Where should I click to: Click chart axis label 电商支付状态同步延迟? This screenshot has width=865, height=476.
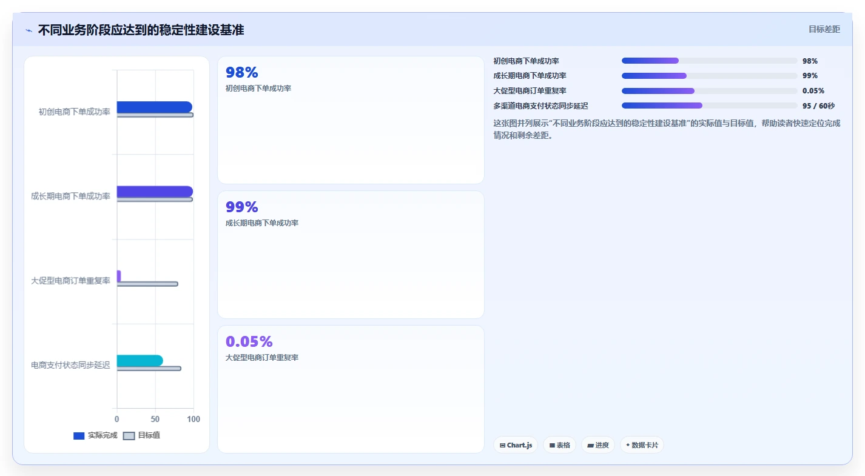coord(70,365)
